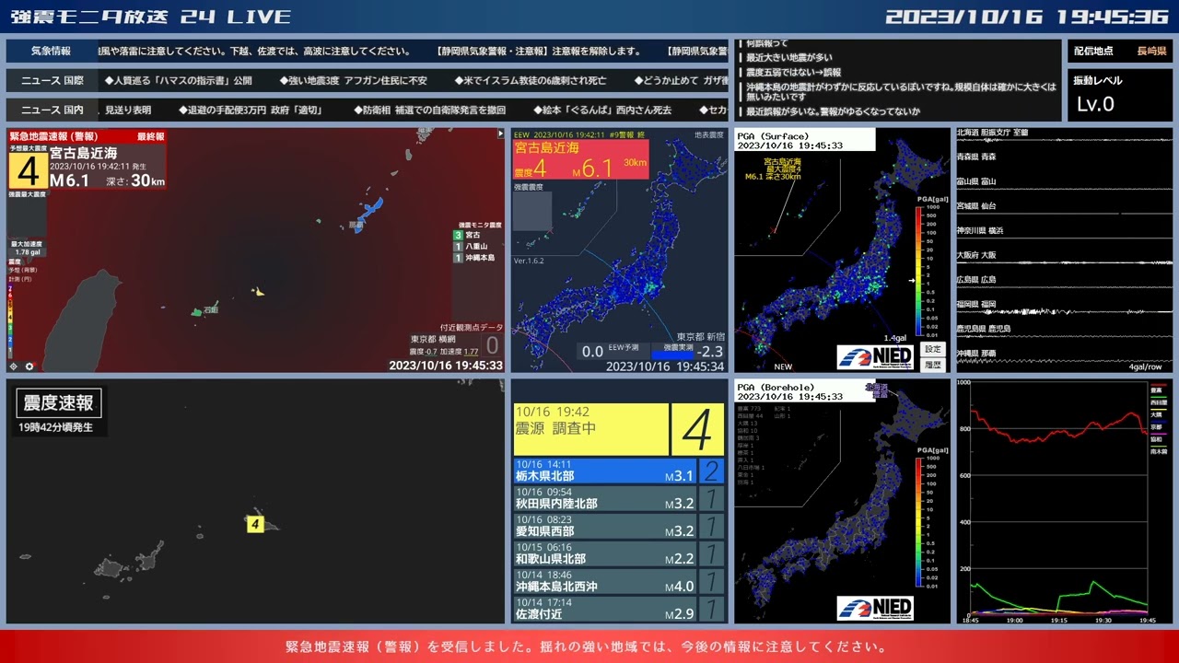This screenshot has height=663, width=1179.
Task: Select the yellow intensity 4 map marker
Action: tap(255, 524)
